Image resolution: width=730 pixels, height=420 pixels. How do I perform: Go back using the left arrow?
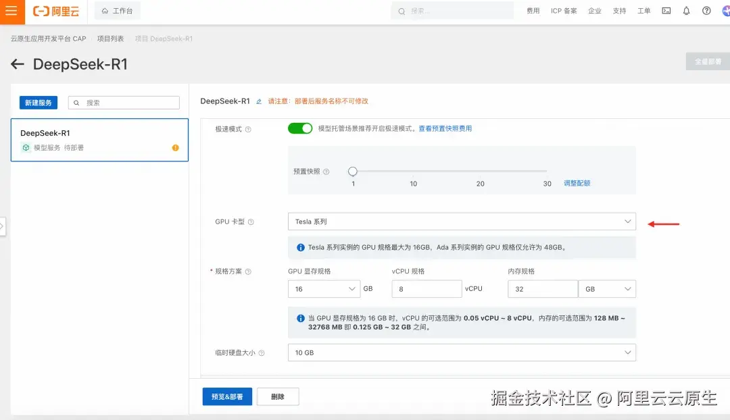coord(17,63)
